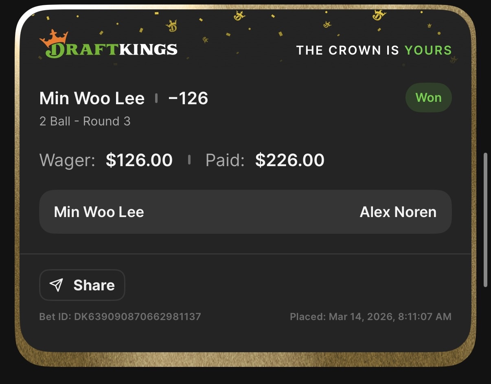The height and width of the screenshot is (384, 491).
Task: Expand the 2 Ball - Round 3 bet details
Action: pyautogui.click(x=85, y=121)
